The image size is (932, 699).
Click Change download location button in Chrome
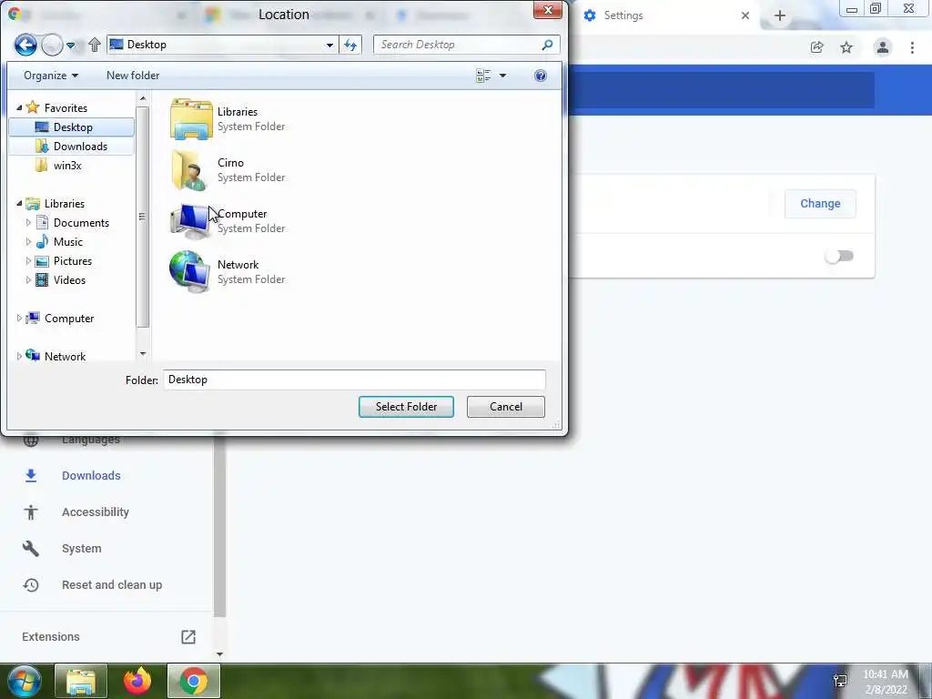point(820,204)
